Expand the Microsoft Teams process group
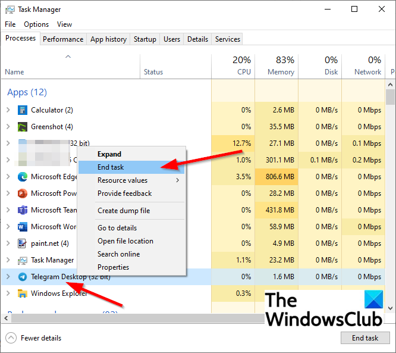The image size is (396, 353). tap(8, 210)
